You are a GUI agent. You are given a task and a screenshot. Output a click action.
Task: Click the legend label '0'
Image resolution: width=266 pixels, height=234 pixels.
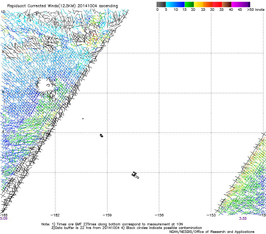pyautogui.click(x=157, y=10)
